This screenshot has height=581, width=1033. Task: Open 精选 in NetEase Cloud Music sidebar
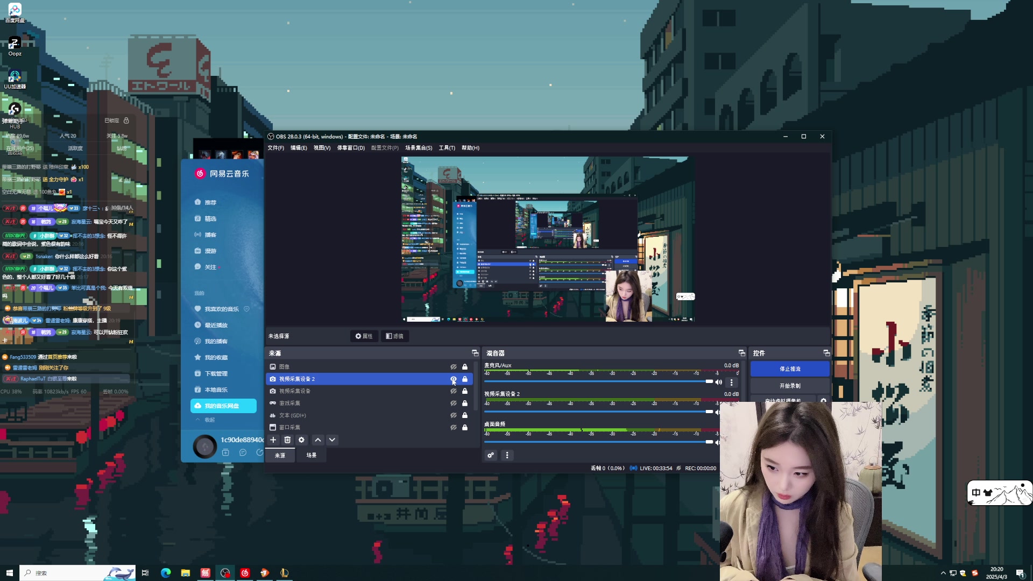210,219
